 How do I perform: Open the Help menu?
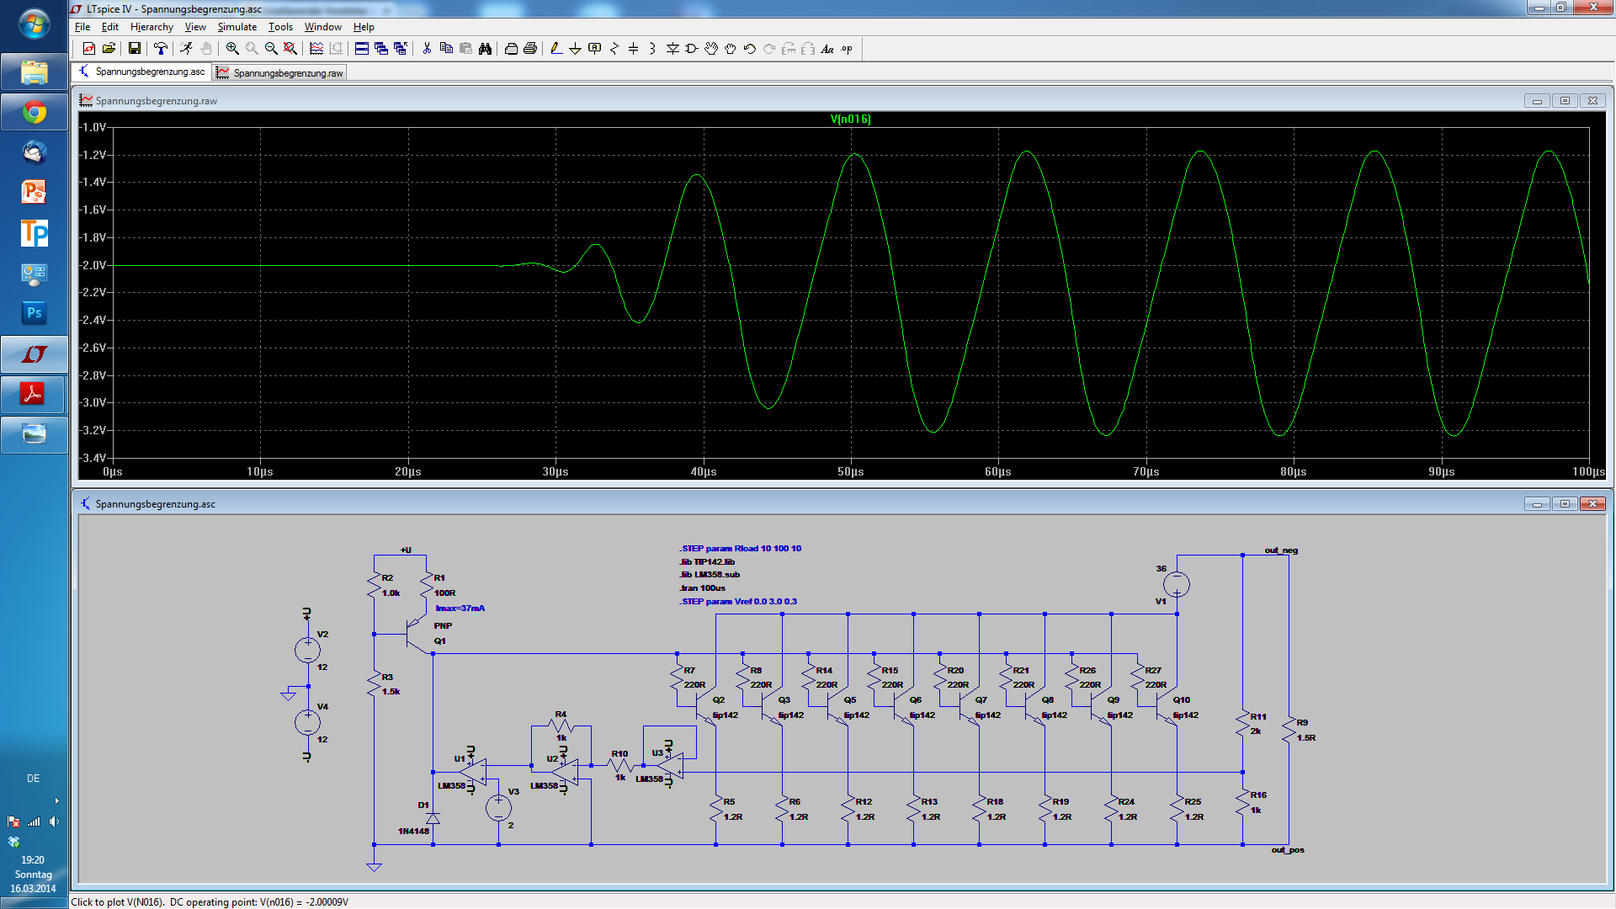click(364, 27)
